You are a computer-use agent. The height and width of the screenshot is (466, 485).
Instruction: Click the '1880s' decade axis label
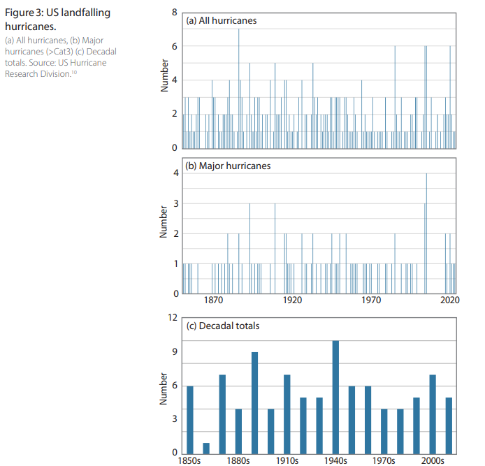point(238,460)
